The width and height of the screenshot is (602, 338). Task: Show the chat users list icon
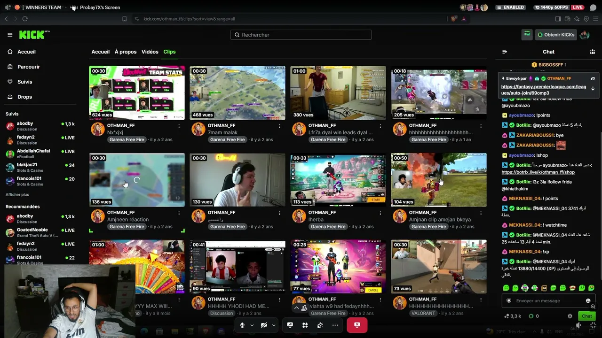point(593,52)
